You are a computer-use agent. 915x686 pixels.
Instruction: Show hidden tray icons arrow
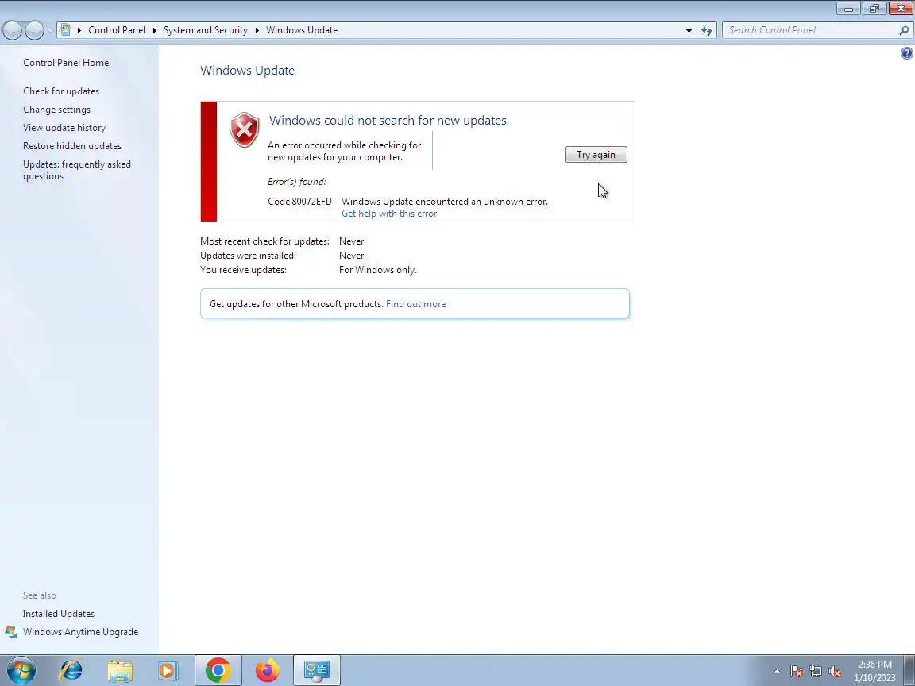pyautogui.click(x=777, y=672)
